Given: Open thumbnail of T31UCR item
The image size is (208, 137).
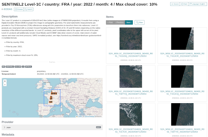Looking at the screenshot, I should (182, 39).
